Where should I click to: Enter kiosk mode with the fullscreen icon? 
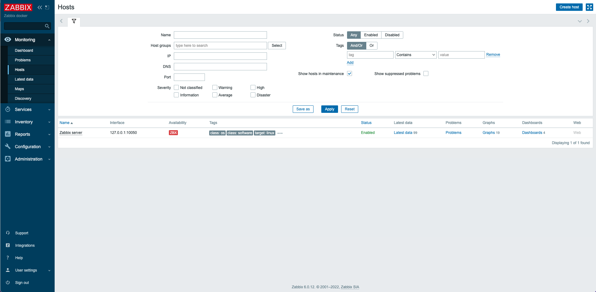point(589,7)
